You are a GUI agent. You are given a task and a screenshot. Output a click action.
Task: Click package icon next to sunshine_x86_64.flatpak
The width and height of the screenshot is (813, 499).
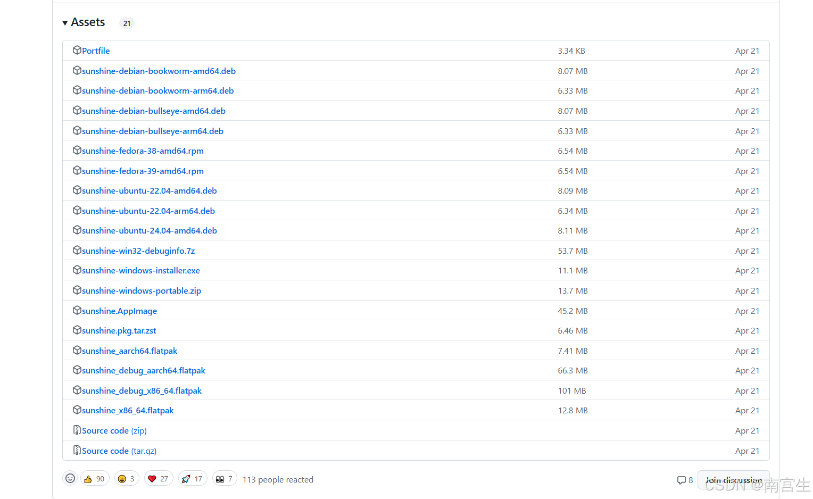click(77, 410)
